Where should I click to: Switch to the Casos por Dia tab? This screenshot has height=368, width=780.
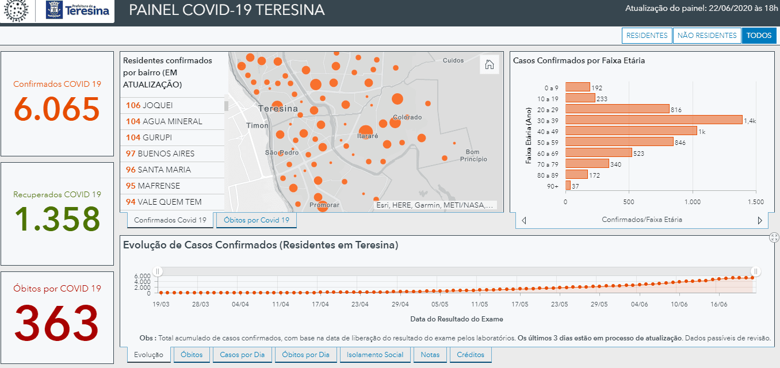click(x=242, y=355)
